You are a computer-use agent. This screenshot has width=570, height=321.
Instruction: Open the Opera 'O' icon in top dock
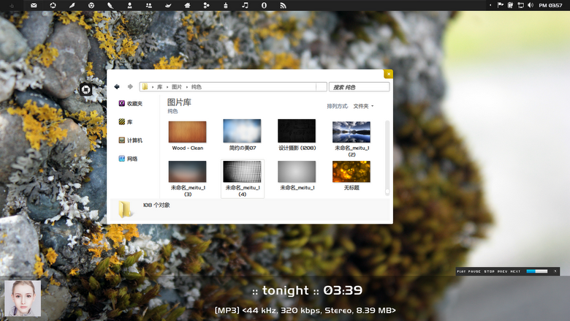[x=265, y=5]
